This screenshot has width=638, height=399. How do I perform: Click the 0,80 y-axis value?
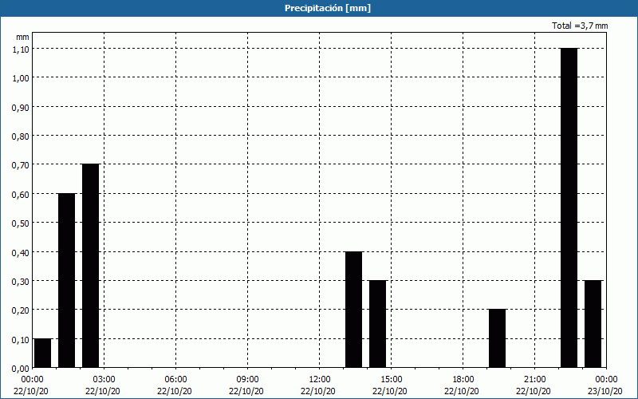pos(21,136)
